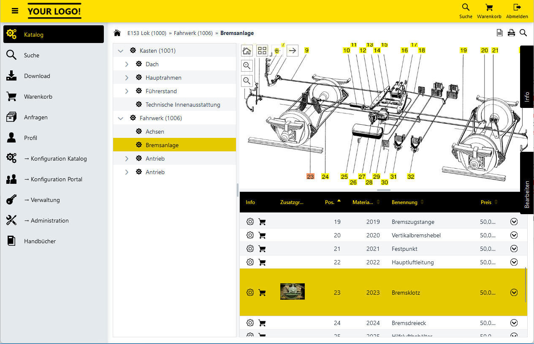
Task: Reset diagram view with home icon
Action: [x=247, y=51]
